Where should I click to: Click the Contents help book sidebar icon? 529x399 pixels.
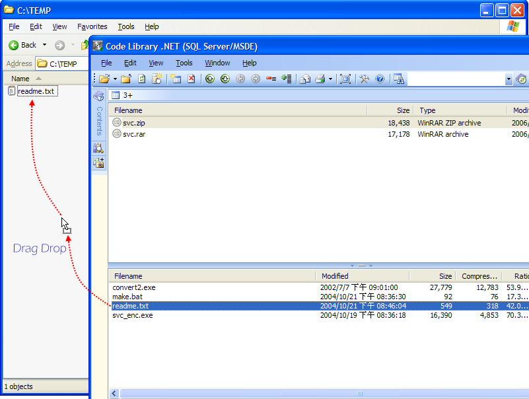(x=99, y=96)
